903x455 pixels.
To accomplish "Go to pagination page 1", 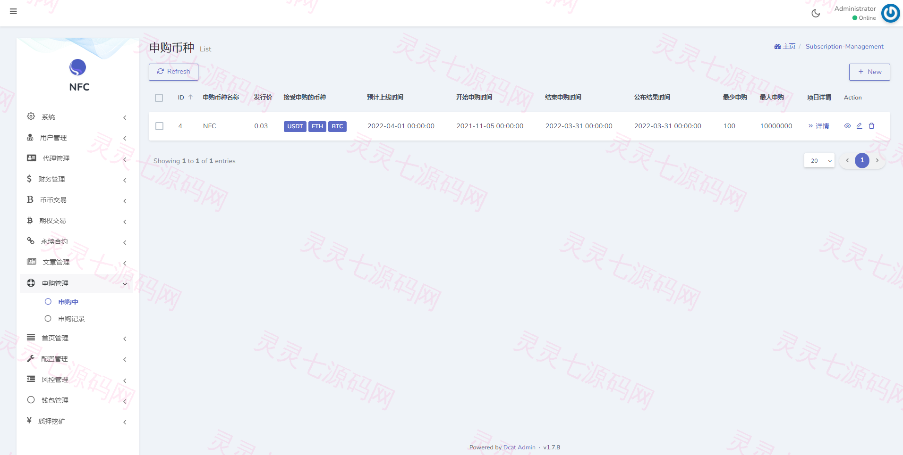I will 862,160.
